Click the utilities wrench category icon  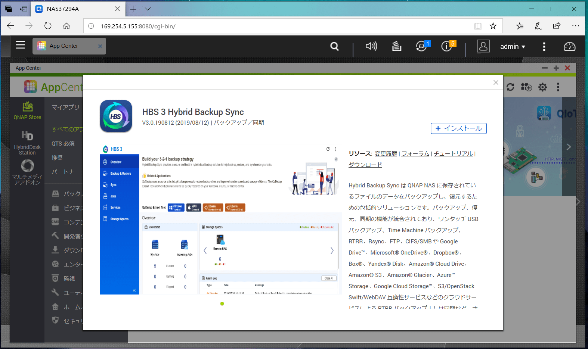click(x=55, y=292)
